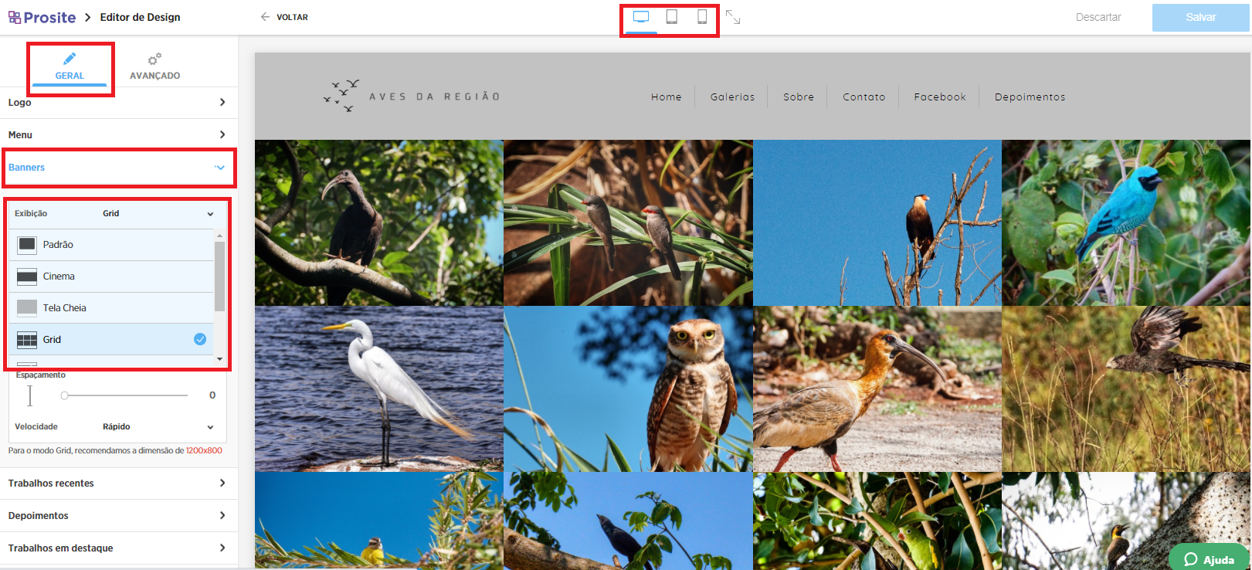The height and width of the screenshot is (570, 1252).
Task: Click the dark ibis on branch photo
Action: pos(379,222)
